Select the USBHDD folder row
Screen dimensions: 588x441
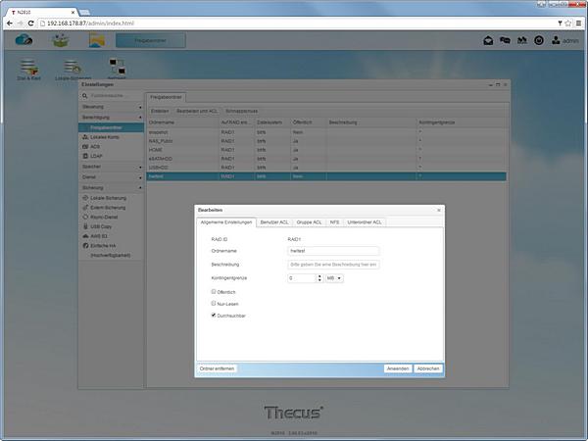pos(326,168)
